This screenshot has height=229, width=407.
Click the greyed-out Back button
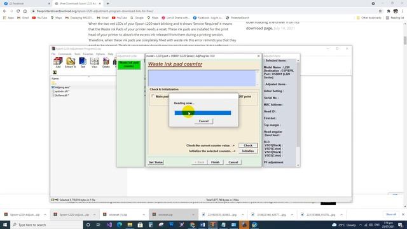point(199,162)
